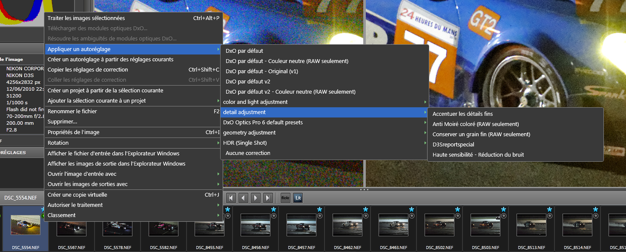Go to the previous image arrow
The width and height of the screenshot is (626, 252).
[x=244, y=198]
